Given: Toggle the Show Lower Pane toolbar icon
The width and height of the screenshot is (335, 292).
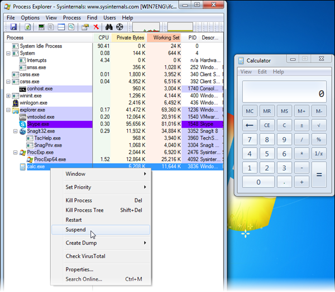Looking at the screenshot, I should (x=61, y=27).
